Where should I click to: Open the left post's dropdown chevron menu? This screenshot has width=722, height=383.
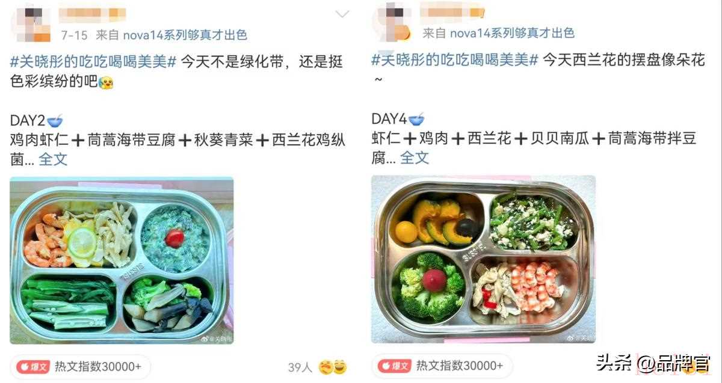[x=342, y=13]
